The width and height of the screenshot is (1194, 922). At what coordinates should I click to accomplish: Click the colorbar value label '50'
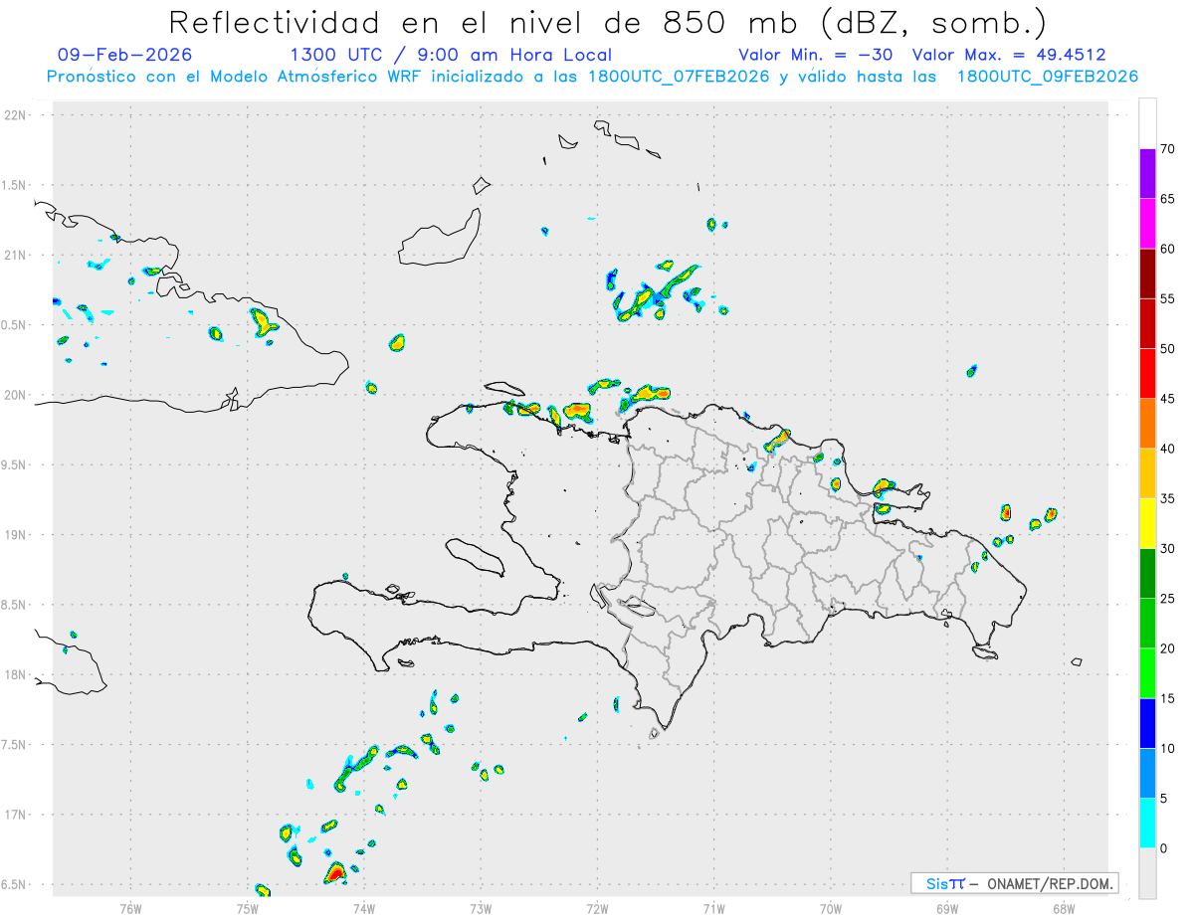pyautogui.click(x=1168, y=349)
